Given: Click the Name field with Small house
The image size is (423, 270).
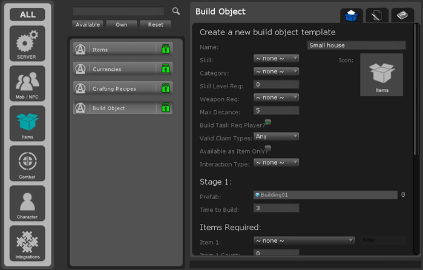Looking at the screenshot, I should tap(356, 45).
